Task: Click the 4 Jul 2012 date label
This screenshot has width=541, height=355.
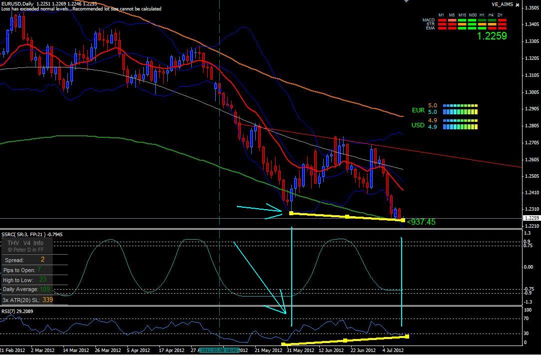Action: [x=393, y=350]
